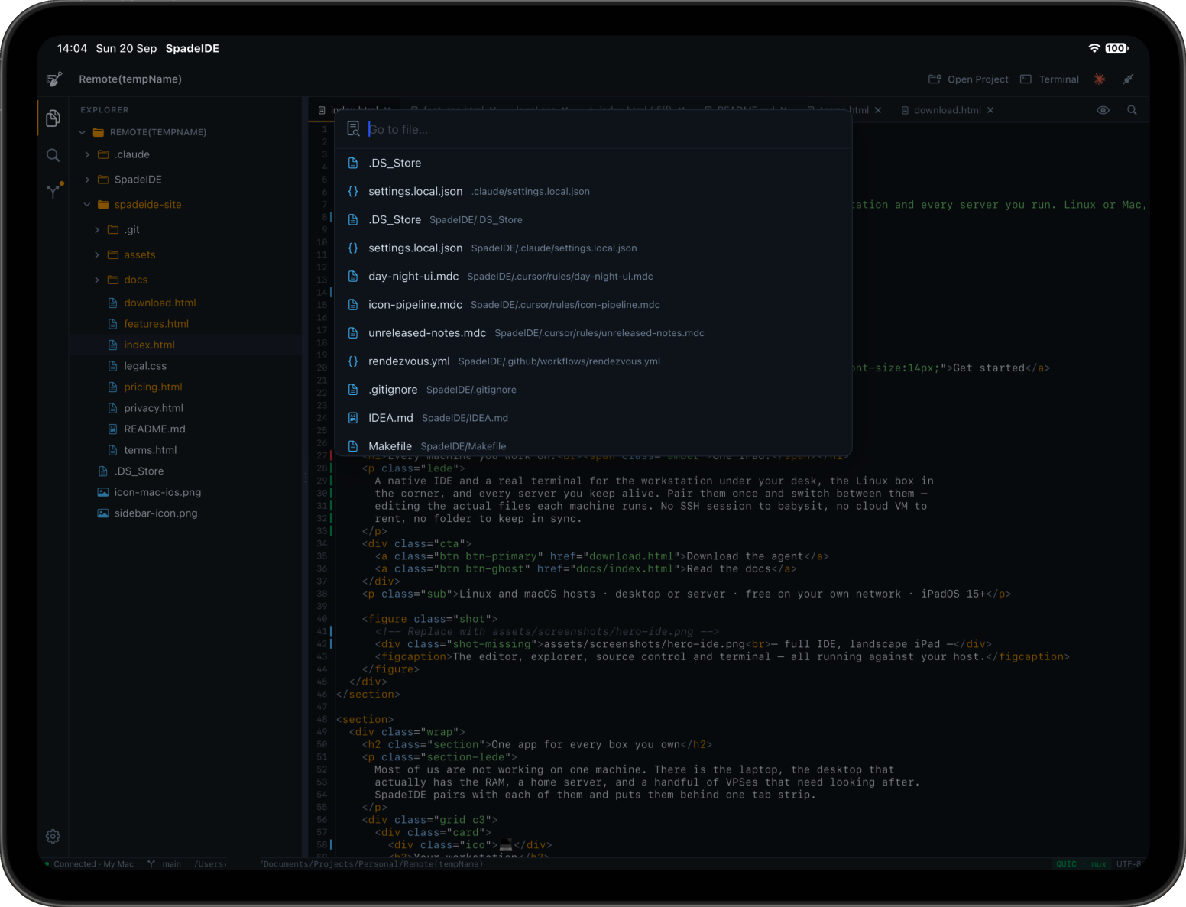Open features.html in the Explorer

(186, 324)
